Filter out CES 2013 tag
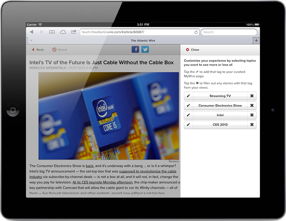Image resolution: width=286 pixels, height=221 pixels. 252,125
